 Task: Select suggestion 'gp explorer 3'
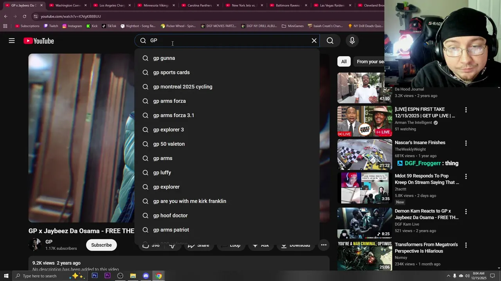(x=227, y=130)
